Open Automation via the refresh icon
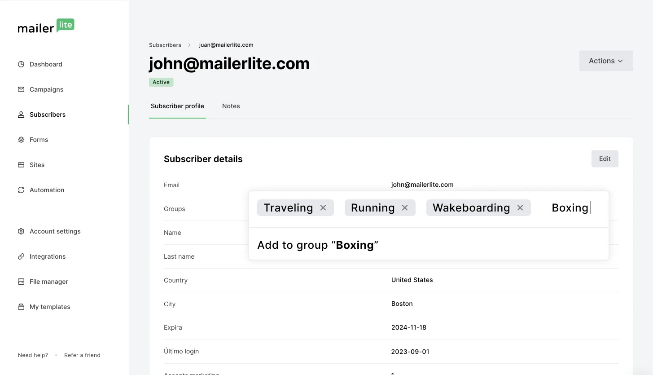 [x=21, y=190]
